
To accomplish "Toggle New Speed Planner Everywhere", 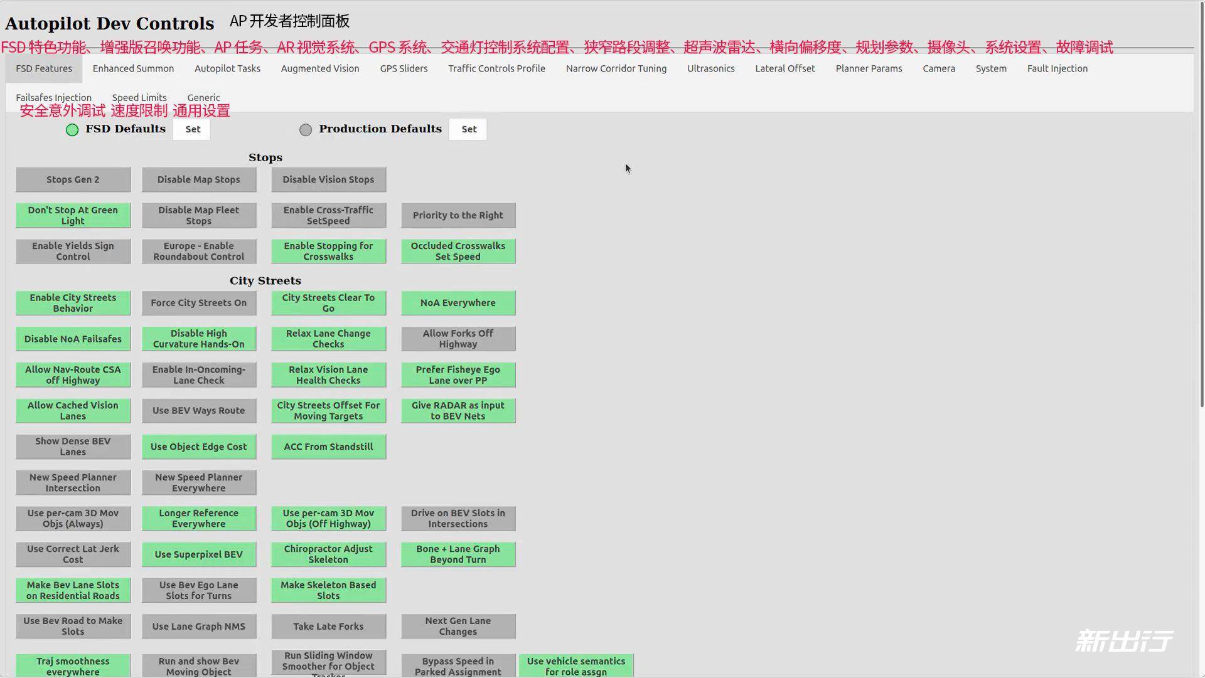I will pos(198,482).
